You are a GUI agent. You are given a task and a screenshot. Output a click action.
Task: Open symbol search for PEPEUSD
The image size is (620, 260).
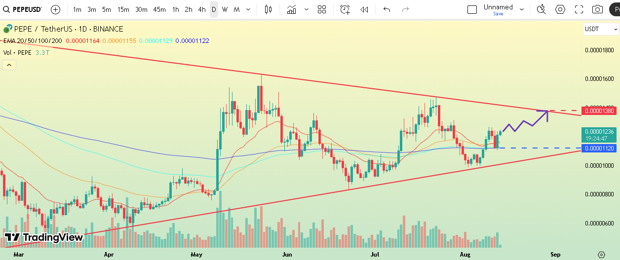click(x=23, y=9)
